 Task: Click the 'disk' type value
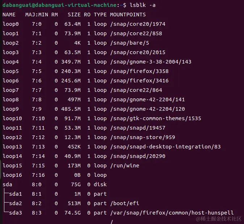[x=100, y=185]
